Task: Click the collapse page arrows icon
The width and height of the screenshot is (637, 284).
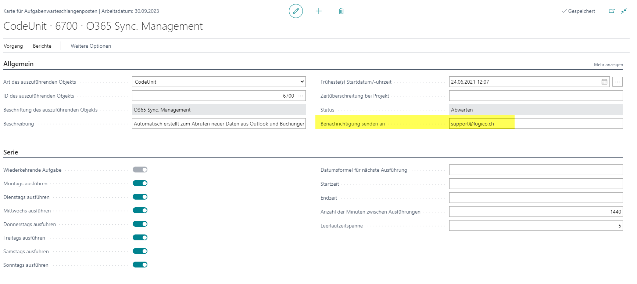Action: point(624,11)
